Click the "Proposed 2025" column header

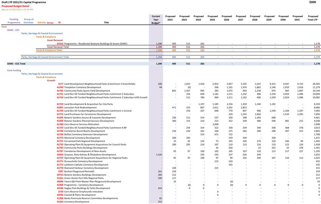[213, 18]
